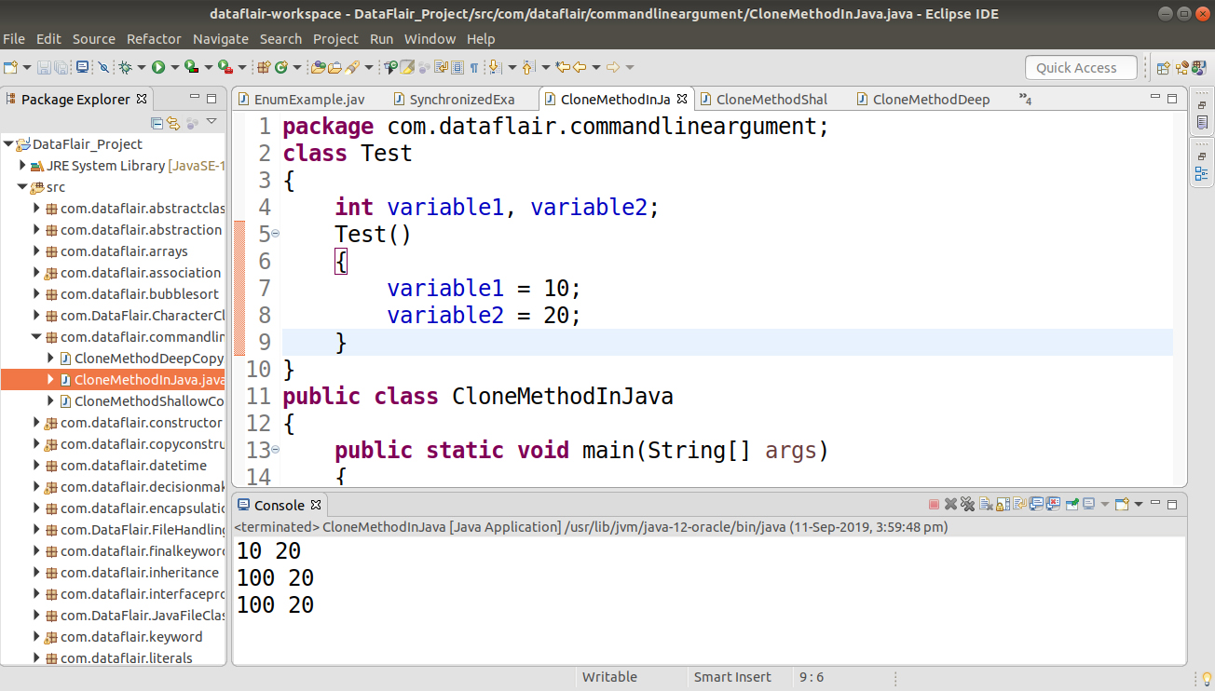Toggle Block Selection Mode toolbar icon
Screen dimensions: 1215x691
(457, 67)
